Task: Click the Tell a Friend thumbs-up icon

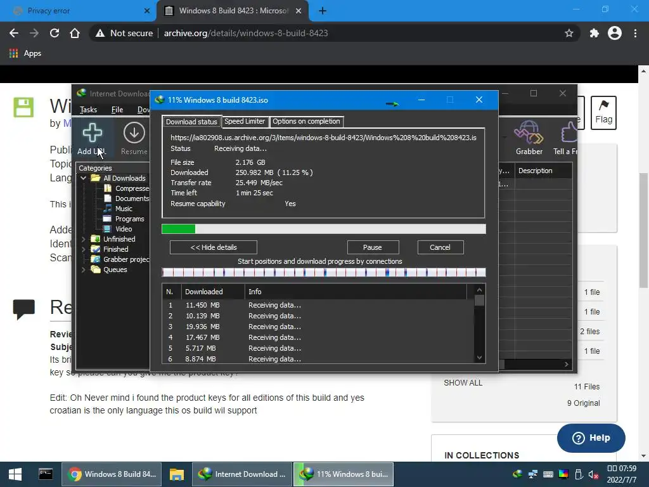Action: click(x=570, y=133)
